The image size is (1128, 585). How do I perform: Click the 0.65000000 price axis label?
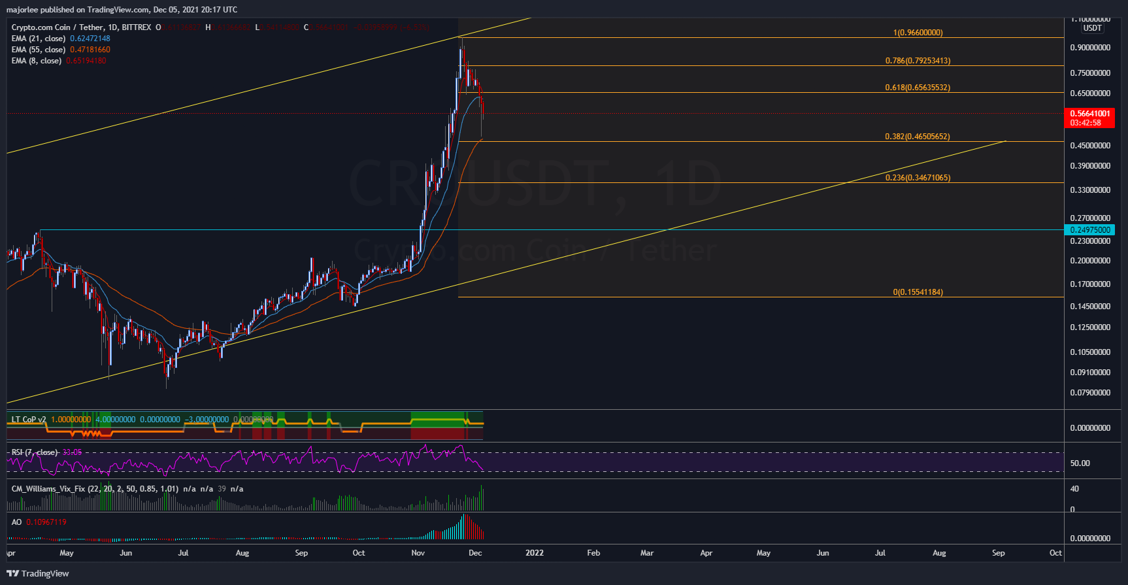pyautogui.click(x=1090, y=93)
